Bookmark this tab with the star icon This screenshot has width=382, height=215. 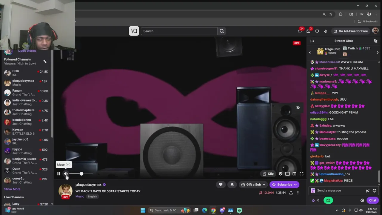[x=331, y=14]
